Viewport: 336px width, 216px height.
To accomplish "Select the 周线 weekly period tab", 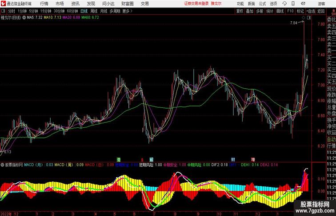I will (94, 11).
